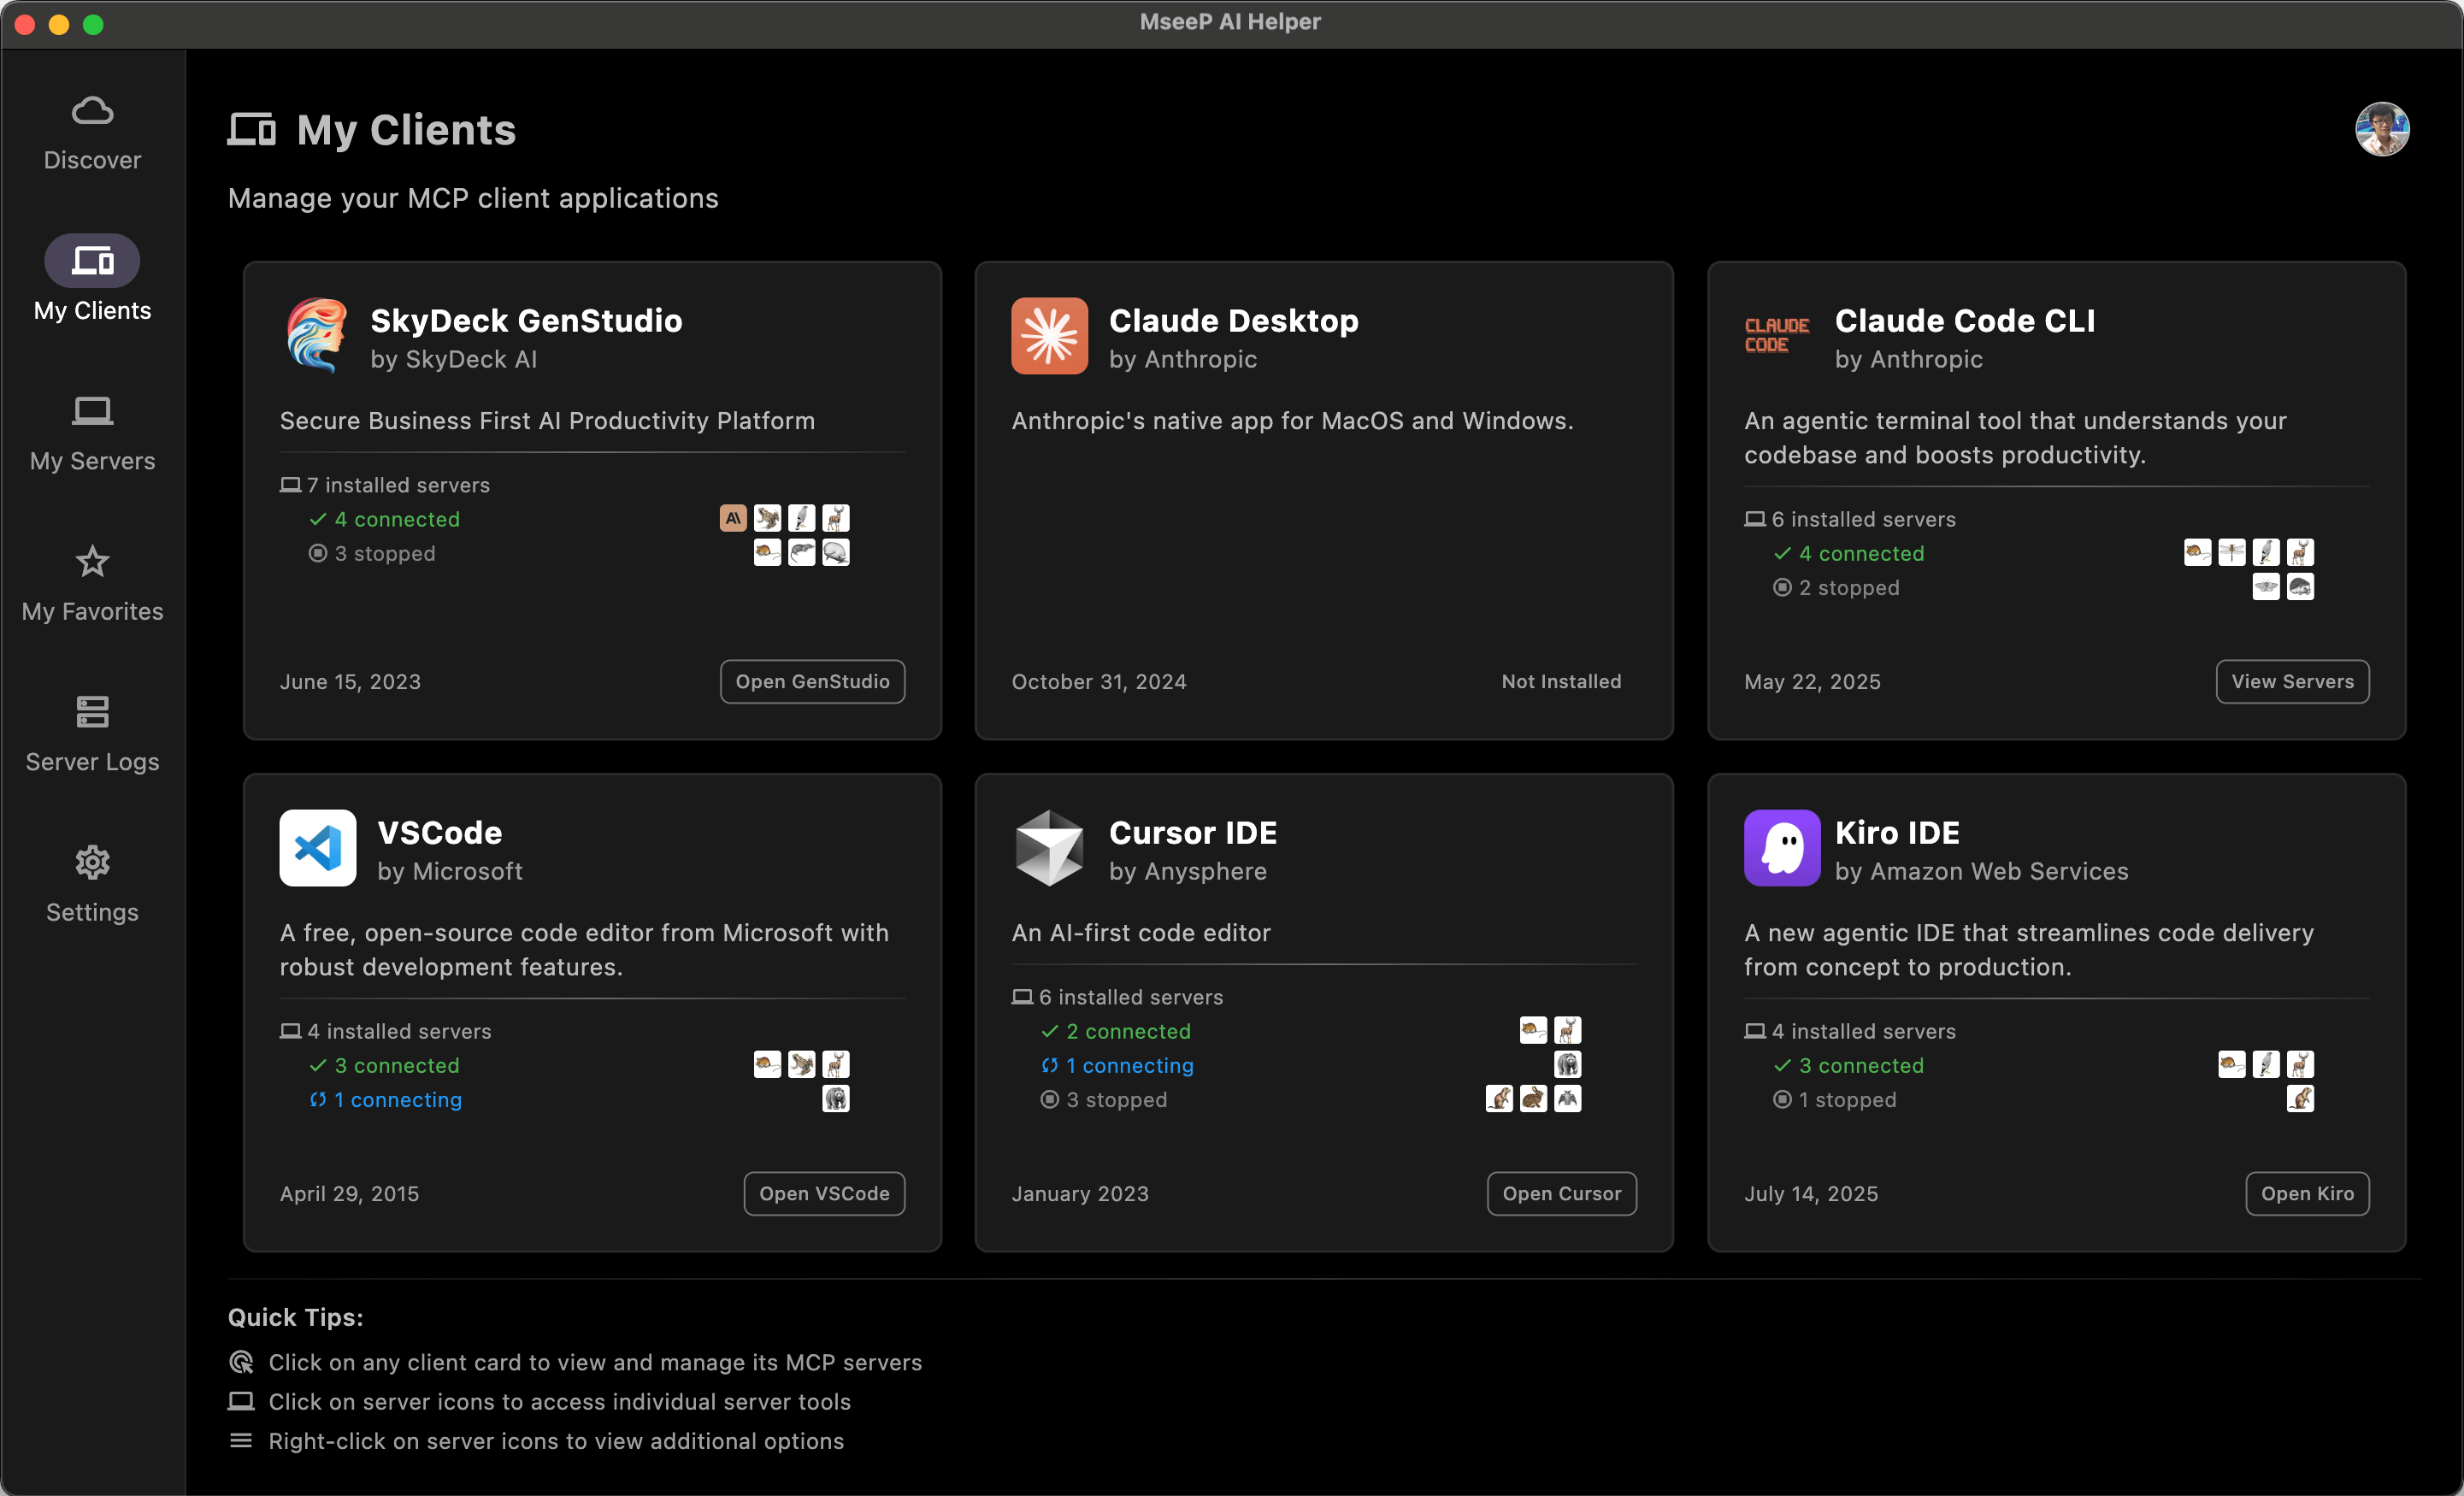Click the SkyDeck GenStudio logo icon
The width and height of the screenshot is (2464, 1496).
(316, 336)
